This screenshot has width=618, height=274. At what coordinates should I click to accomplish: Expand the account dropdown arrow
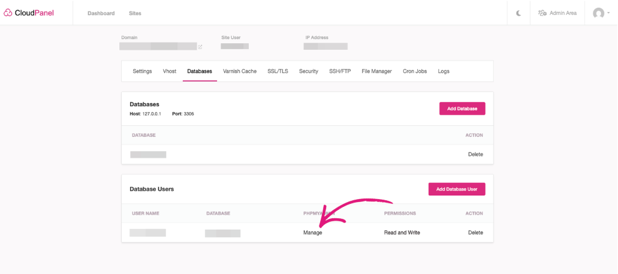tap(608, 13)
